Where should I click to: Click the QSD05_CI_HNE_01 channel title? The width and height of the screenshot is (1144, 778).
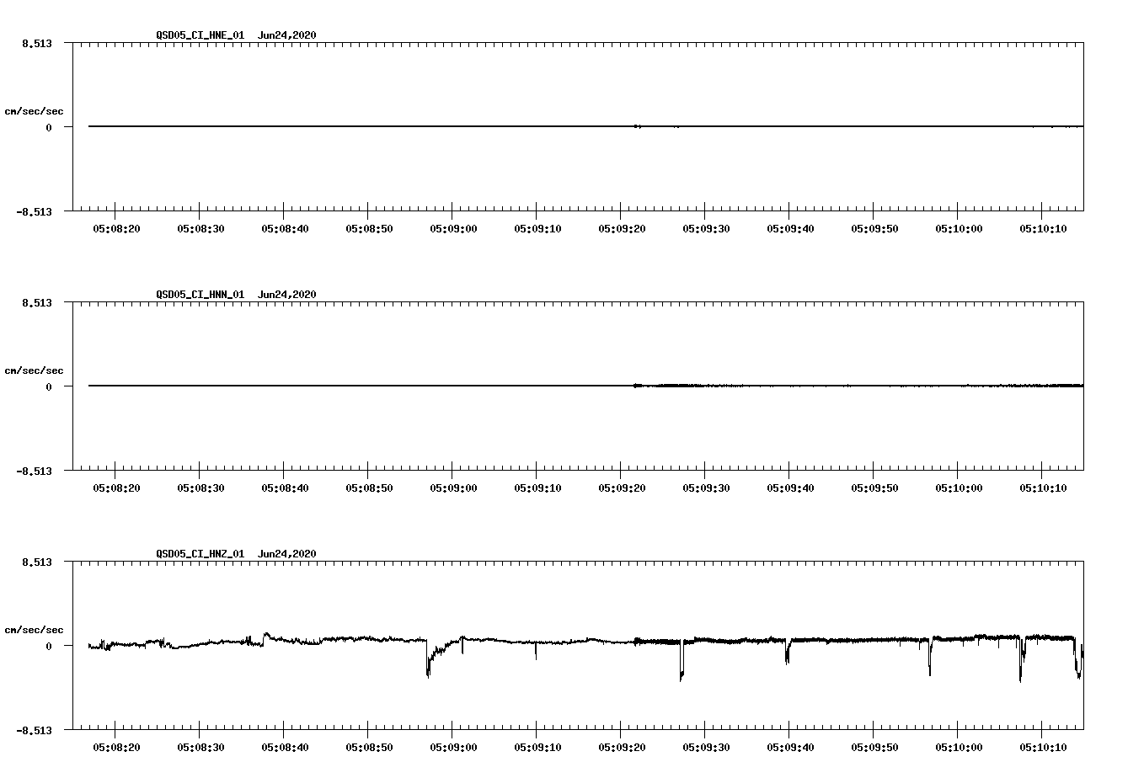pos(200,35)
